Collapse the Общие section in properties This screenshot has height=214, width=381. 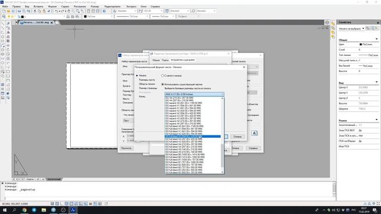(x=376, y=39)
